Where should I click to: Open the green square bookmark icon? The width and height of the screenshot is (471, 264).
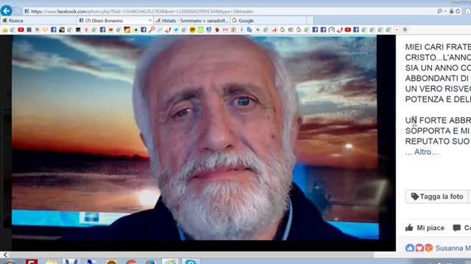[200, 29]
